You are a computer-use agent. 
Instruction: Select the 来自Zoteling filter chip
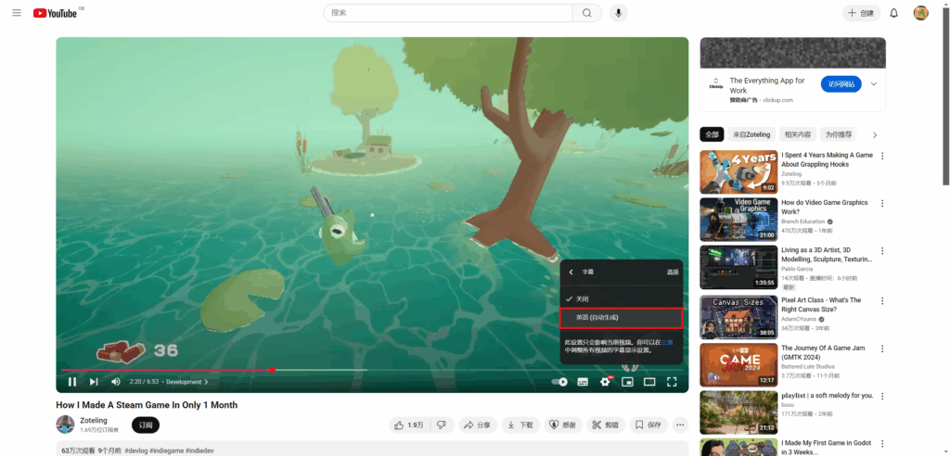click(751, 134)
